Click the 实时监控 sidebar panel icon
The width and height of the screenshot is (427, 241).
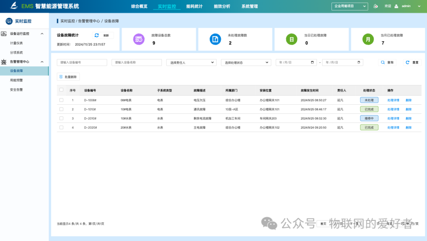coord(9,21)
